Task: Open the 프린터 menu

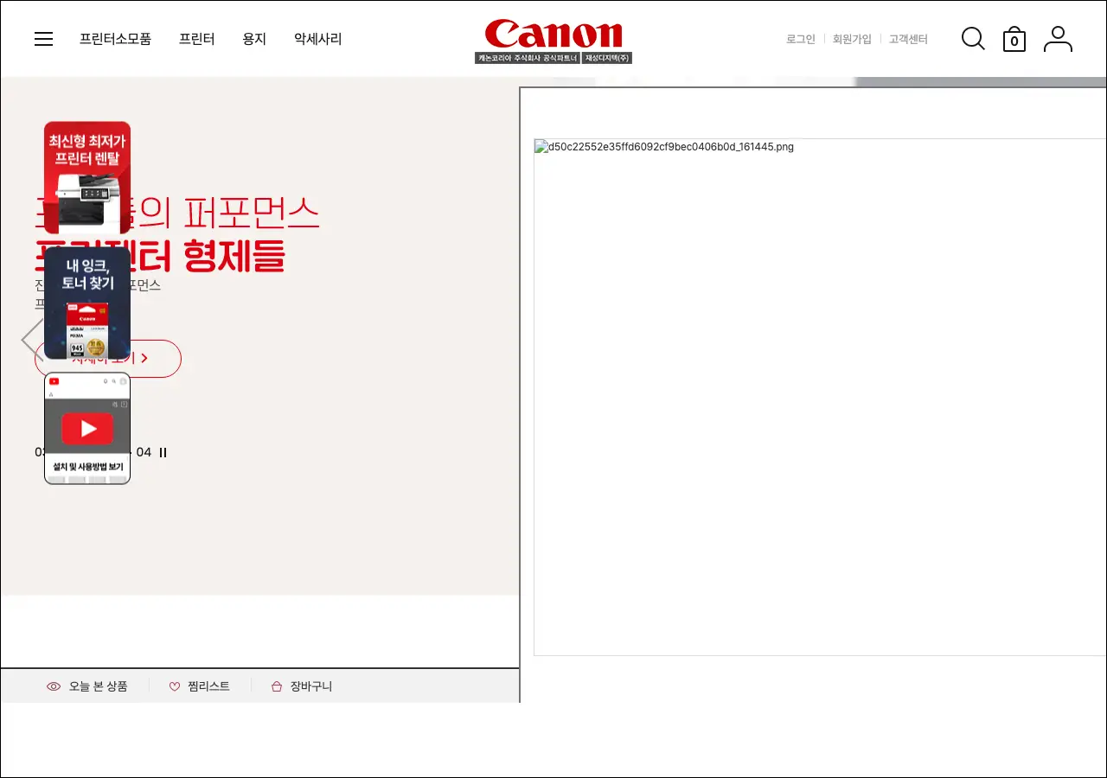Action: pos(196,39)
